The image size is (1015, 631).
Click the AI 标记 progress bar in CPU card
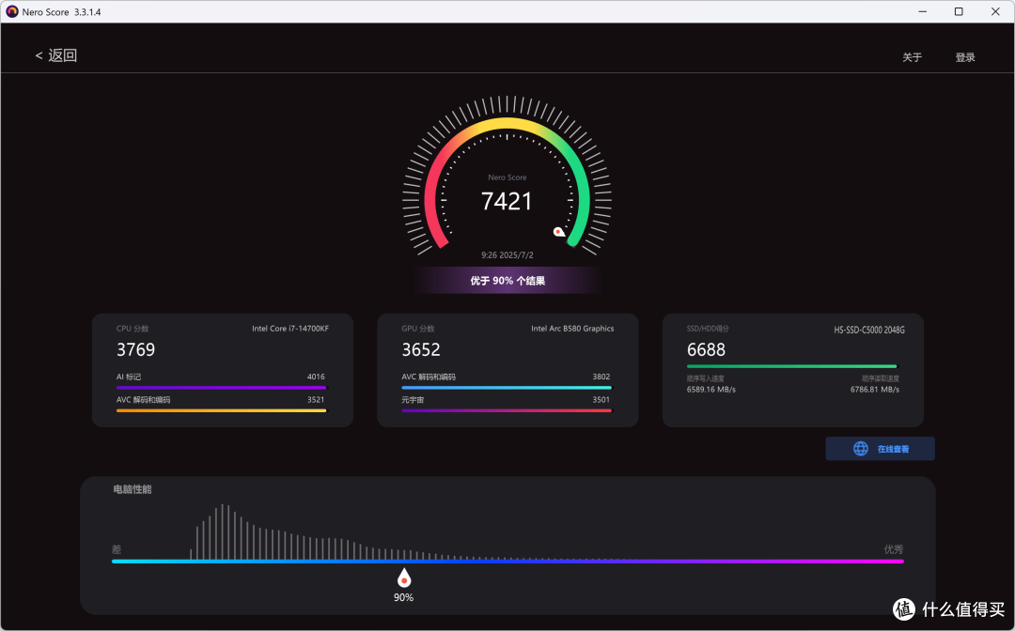click(222, 388)
